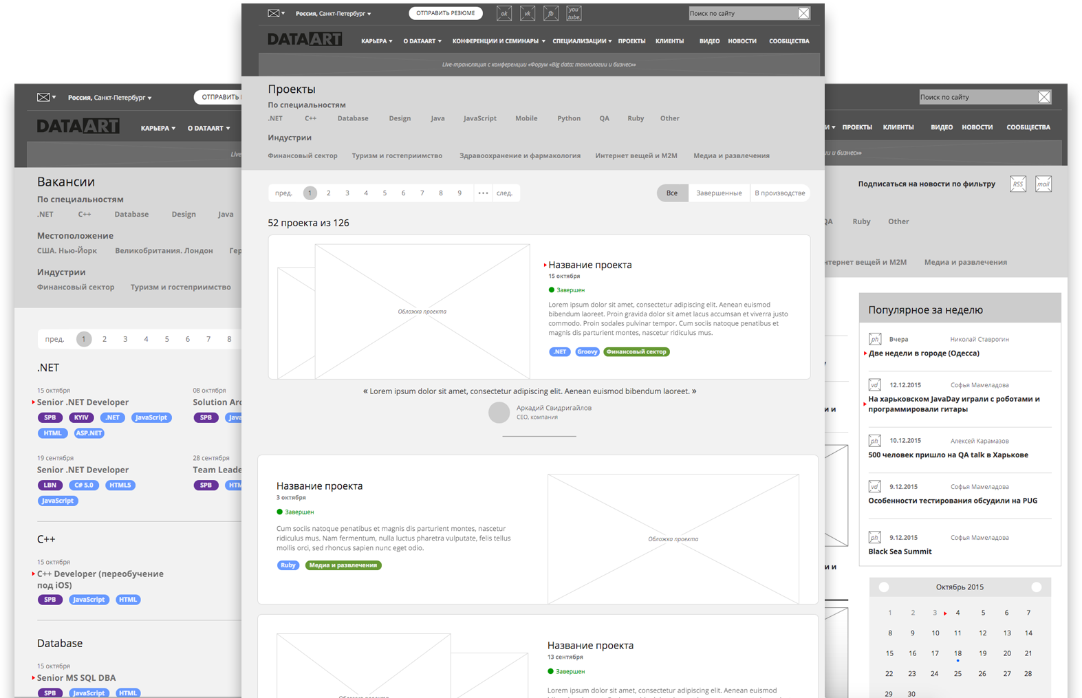Click the "Отправить резюме" button
Screen dimensions: 1082x698
[445, 13]
